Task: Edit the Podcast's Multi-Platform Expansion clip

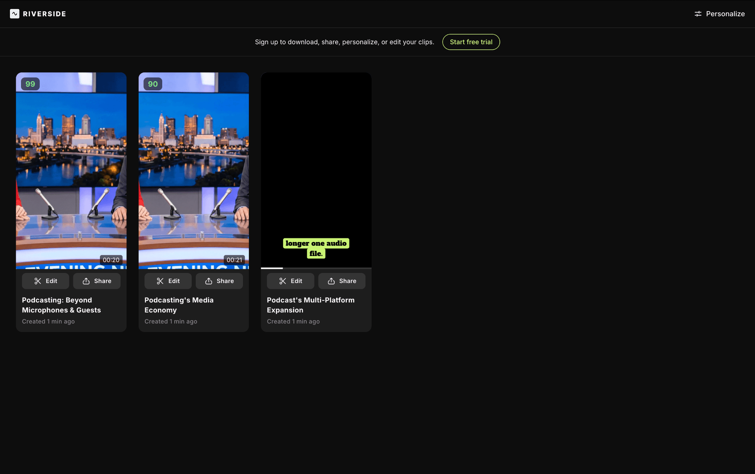Action: coord(290,281)
